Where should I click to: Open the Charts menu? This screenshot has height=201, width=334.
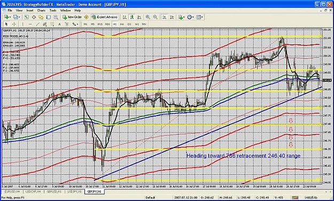coord(41,10)
